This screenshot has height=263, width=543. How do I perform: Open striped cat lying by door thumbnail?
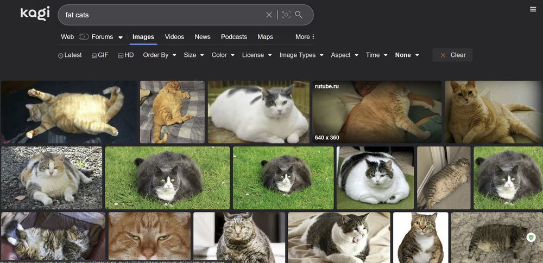pos(444,178)
